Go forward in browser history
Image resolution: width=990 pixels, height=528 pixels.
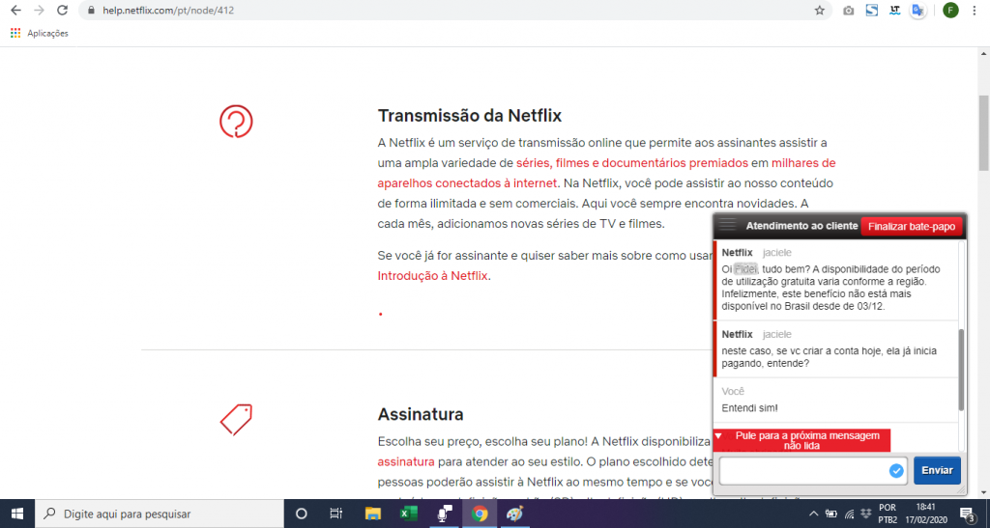pos(39,10)
